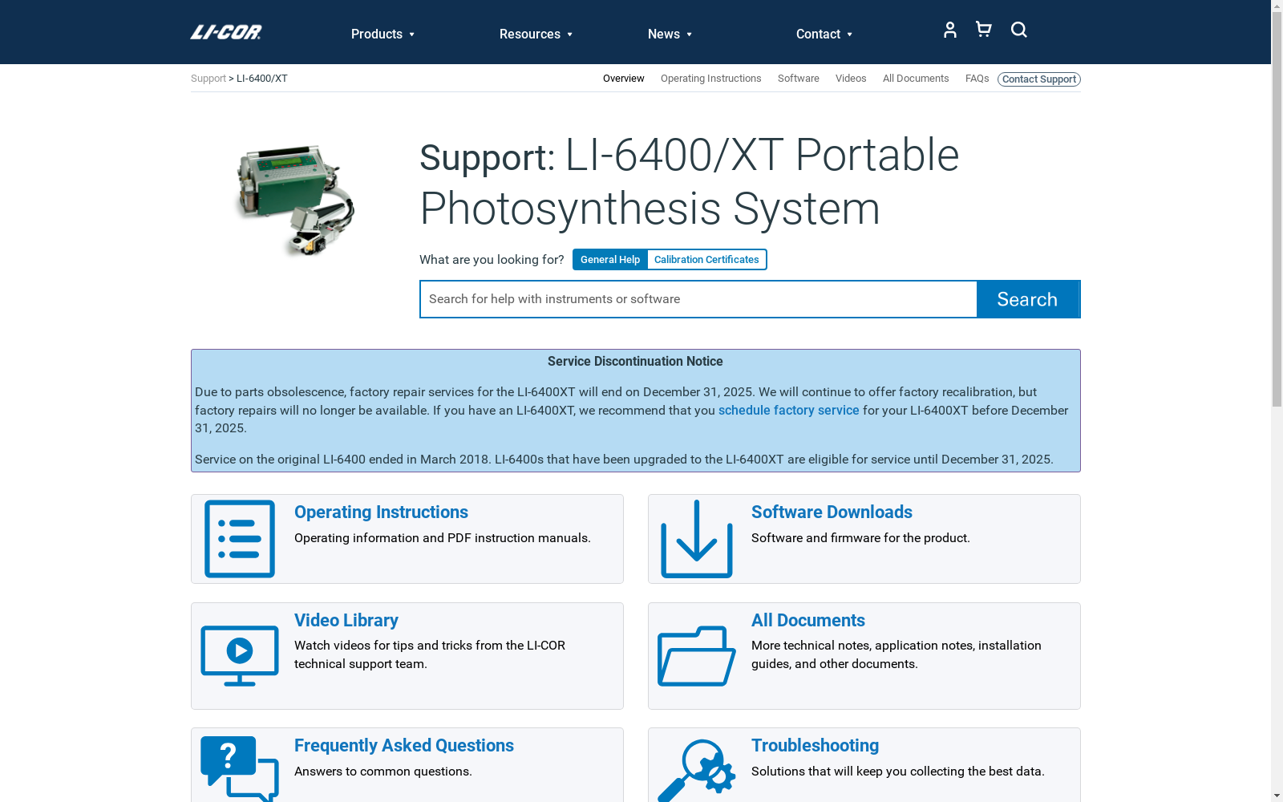Click the scrollbar down arrow
The height and width of the screenshot is (802, 1283).
[x=1277, y=796]
